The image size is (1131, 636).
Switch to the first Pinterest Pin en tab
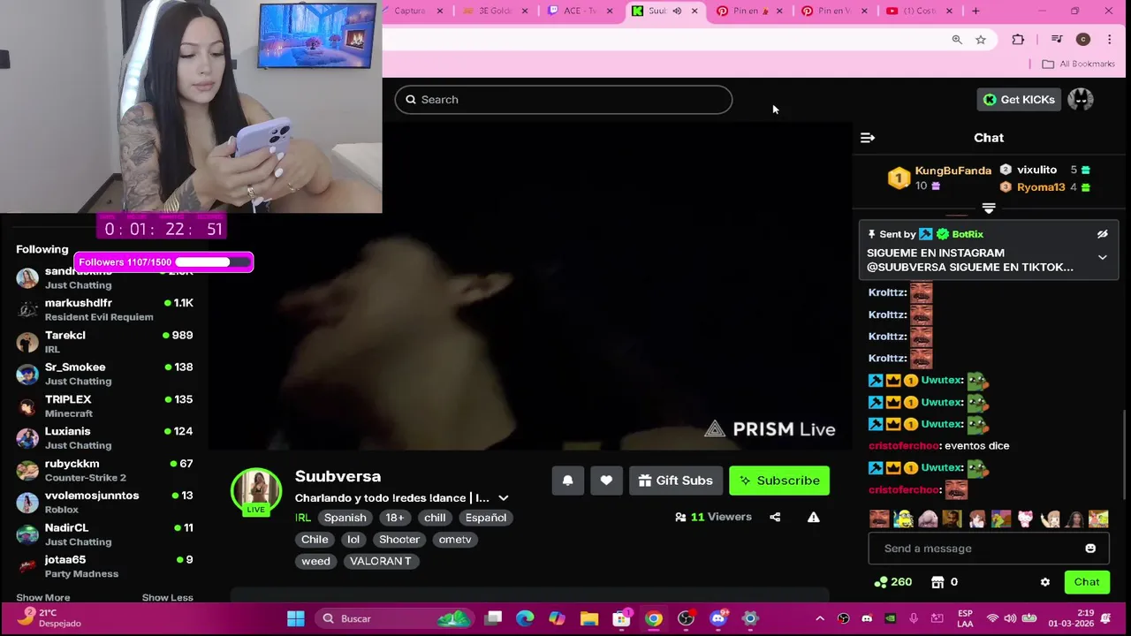[749, 11]
